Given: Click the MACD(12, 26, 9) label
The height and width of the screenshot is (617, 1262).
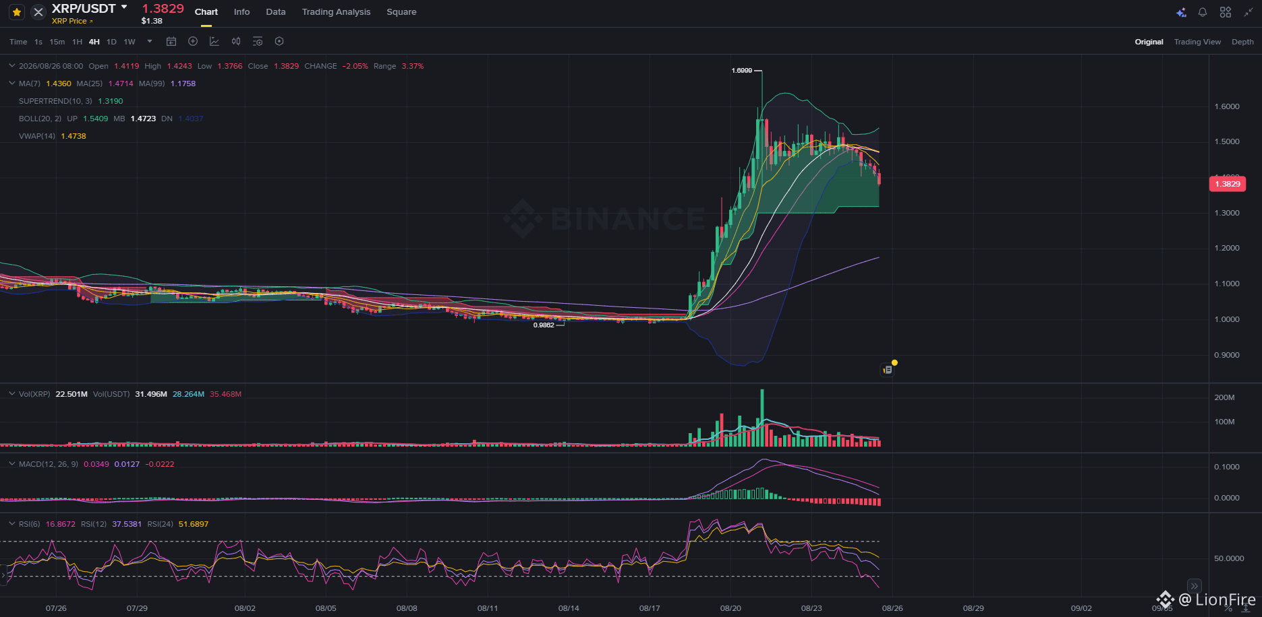Looking at the screenshot, I should pyautogui.click(x=49, y=464).
